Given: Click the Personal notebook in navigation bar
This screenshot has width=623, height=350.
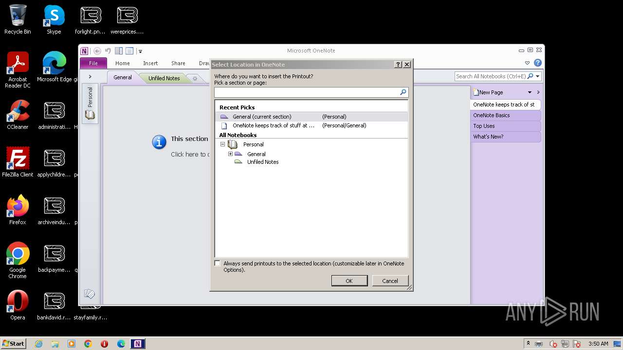Looking at the screenshot, I should pyautogui.click(x=90, y=104).
